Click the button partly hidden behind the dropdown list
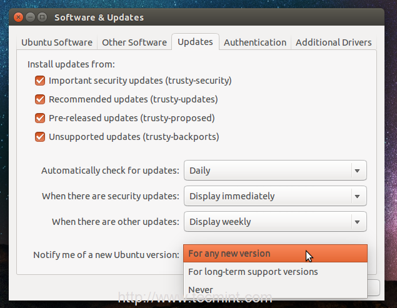397x308 pixels. (x=374, y=287)
